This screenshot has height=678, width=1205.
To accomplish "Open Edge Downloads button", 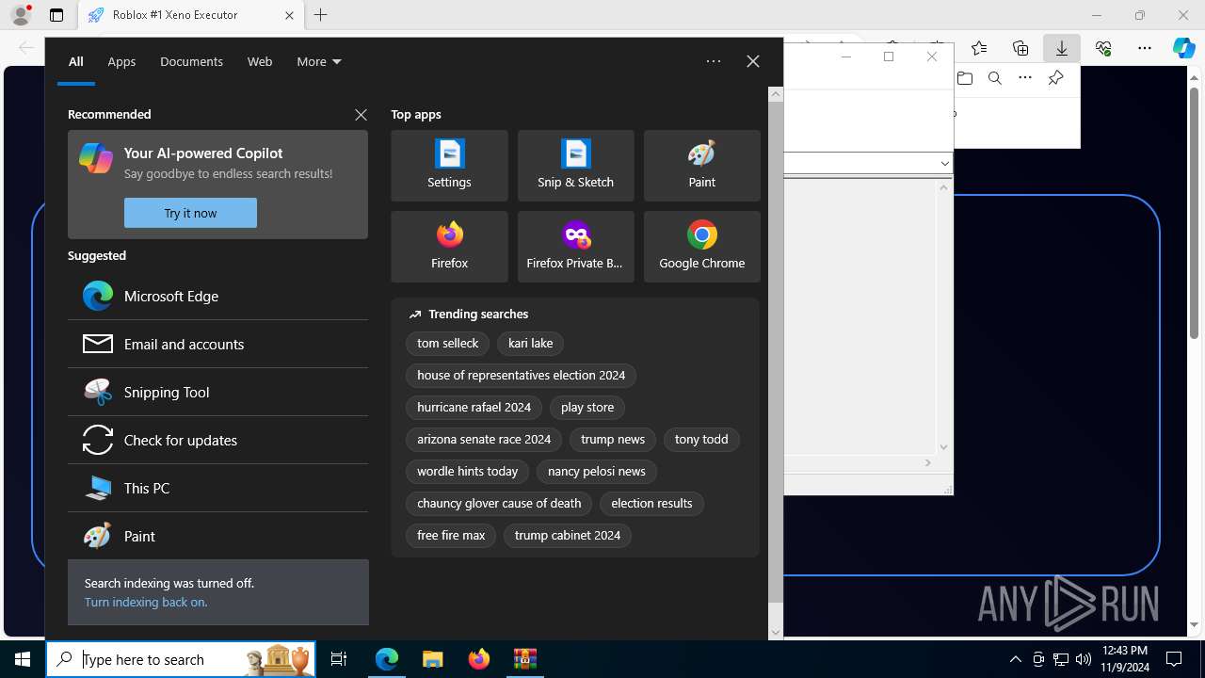I will tap(1062, 48).
